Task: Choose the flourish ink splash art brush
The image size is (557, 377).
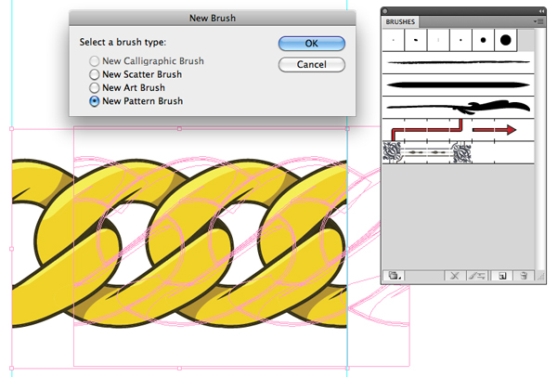Action: [459, 108]
